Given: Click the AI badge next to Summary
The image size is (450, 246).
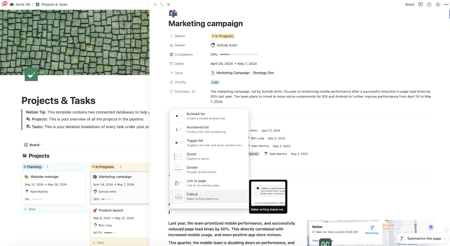Looking at the screenshot, I should pos(193,91).
